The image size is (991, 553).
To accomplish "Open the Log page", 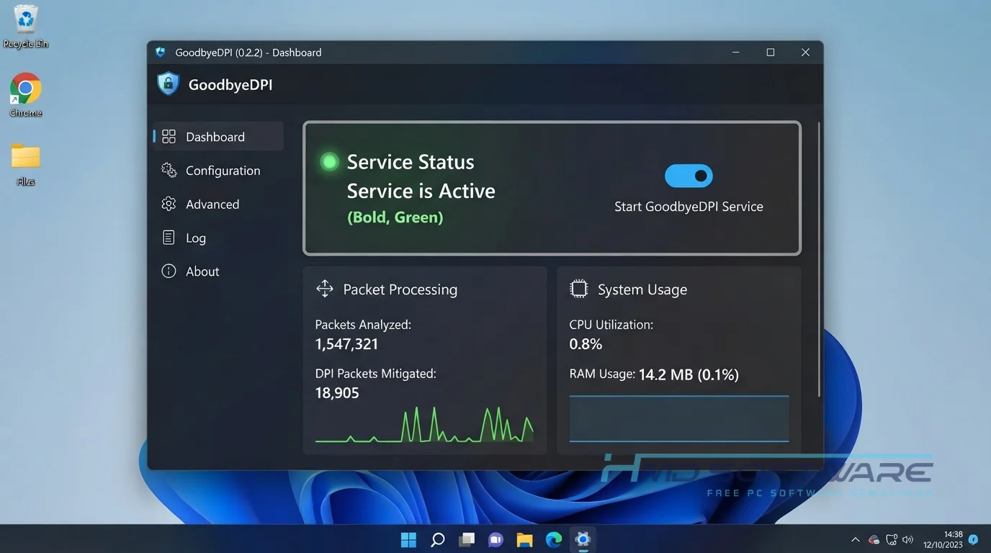I will (x=218, y=238).
